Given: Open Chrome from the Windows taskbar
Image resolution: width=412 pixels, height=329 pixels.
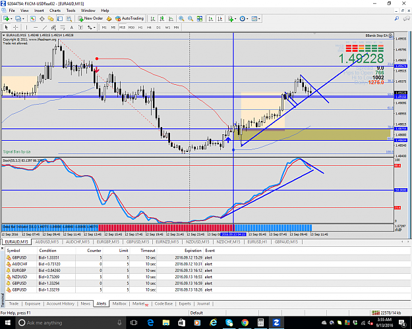Looking at the screenshot, I should [x=245, y=322].
